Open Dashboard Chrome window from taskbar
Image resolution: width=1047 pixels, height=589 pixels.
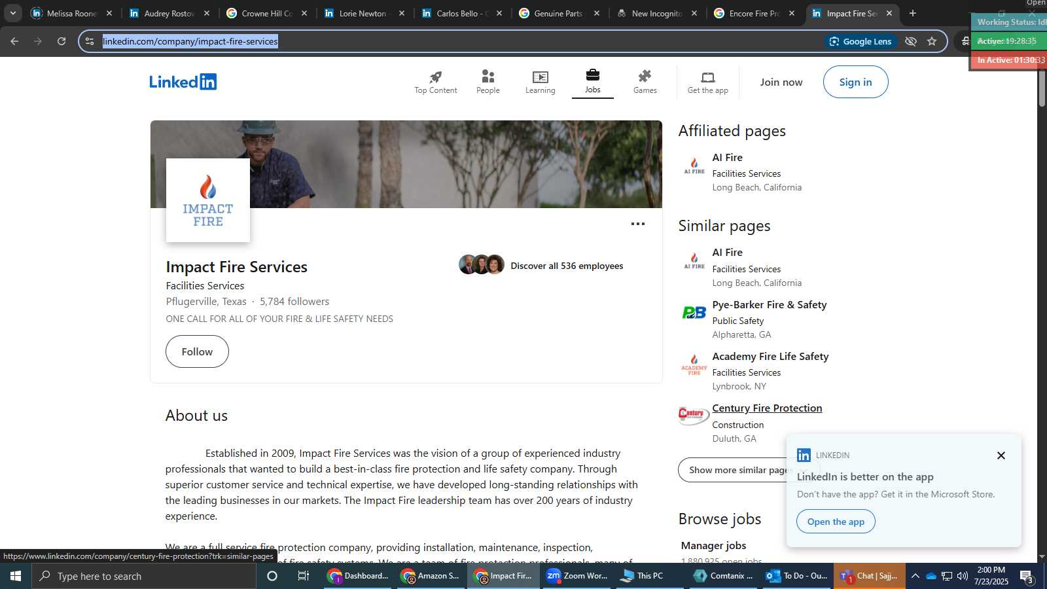click(359, 576)
